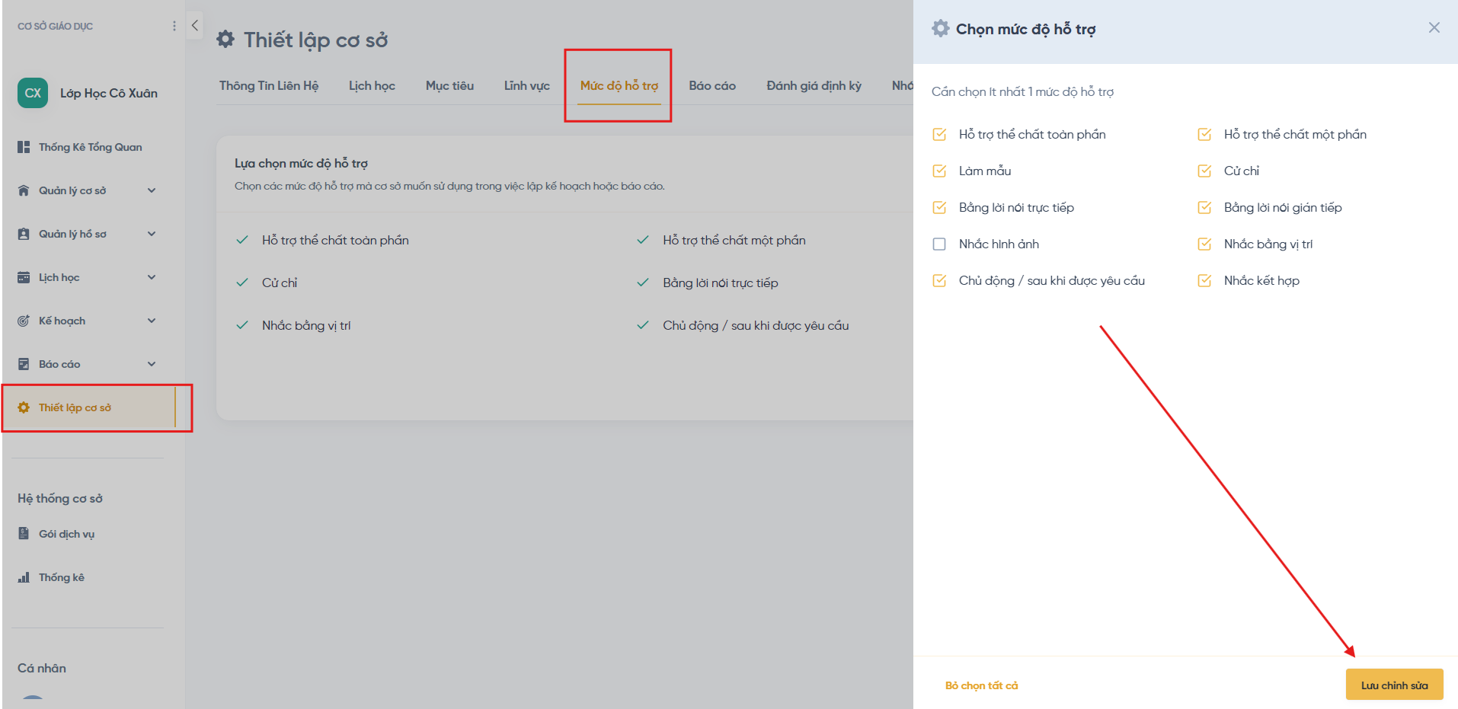
Task: Open the three-dot menu beside CƠ SỞ GIÁO DỤC
Action: (174, 26)
